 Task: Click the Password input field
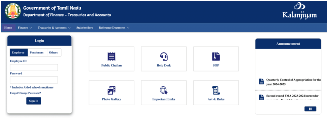[x=34, y=80]
